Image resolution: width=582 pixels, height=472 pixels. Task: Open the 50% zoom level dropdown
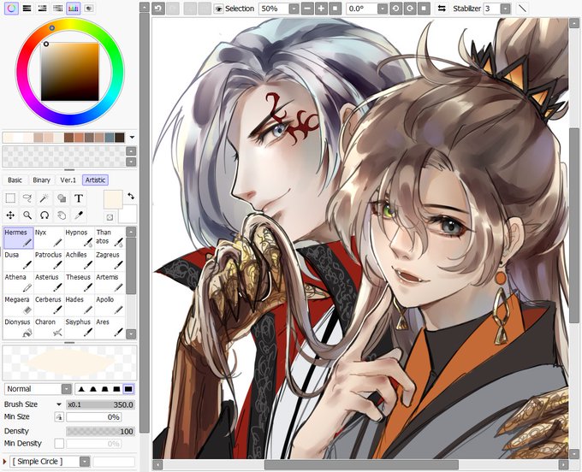[294, 9]
